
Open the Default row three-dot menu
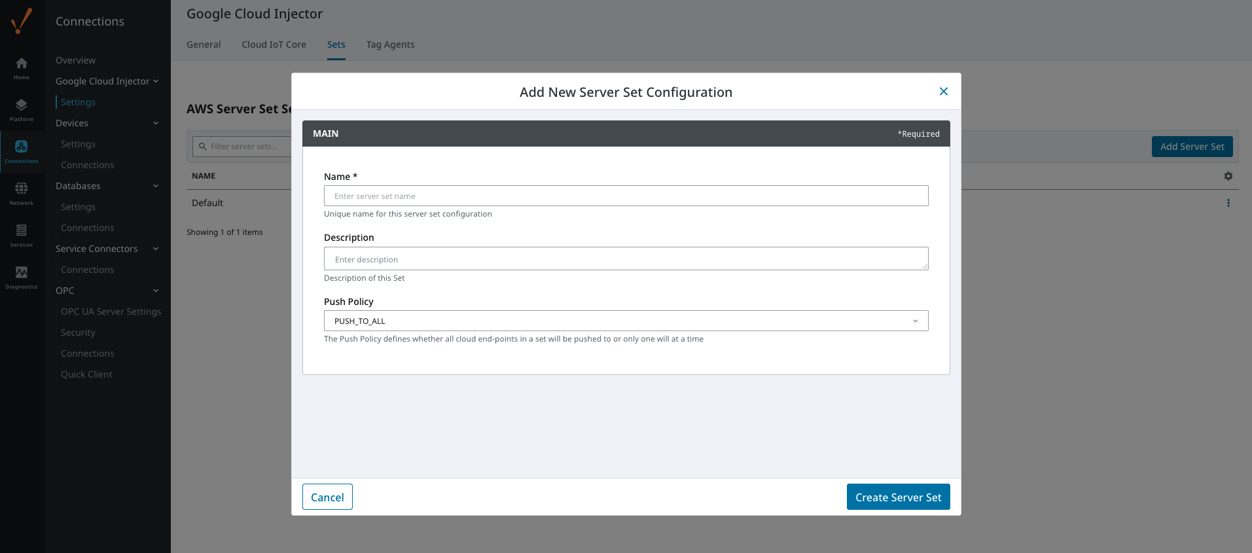[x=1228, y=203]
